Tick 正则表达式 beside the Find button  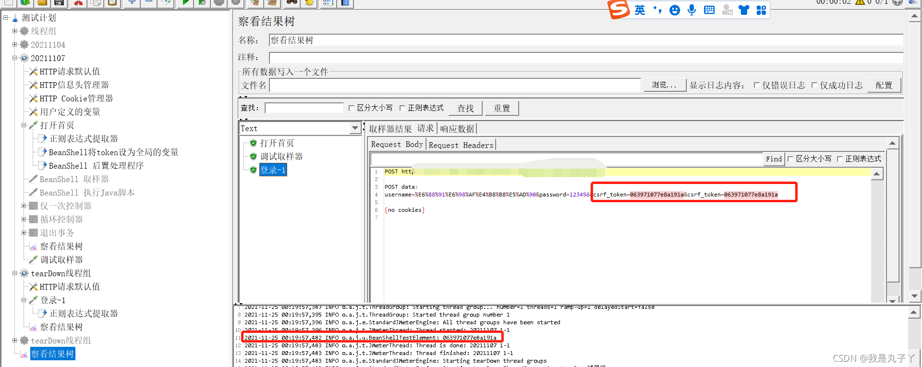tap(840, 159)
